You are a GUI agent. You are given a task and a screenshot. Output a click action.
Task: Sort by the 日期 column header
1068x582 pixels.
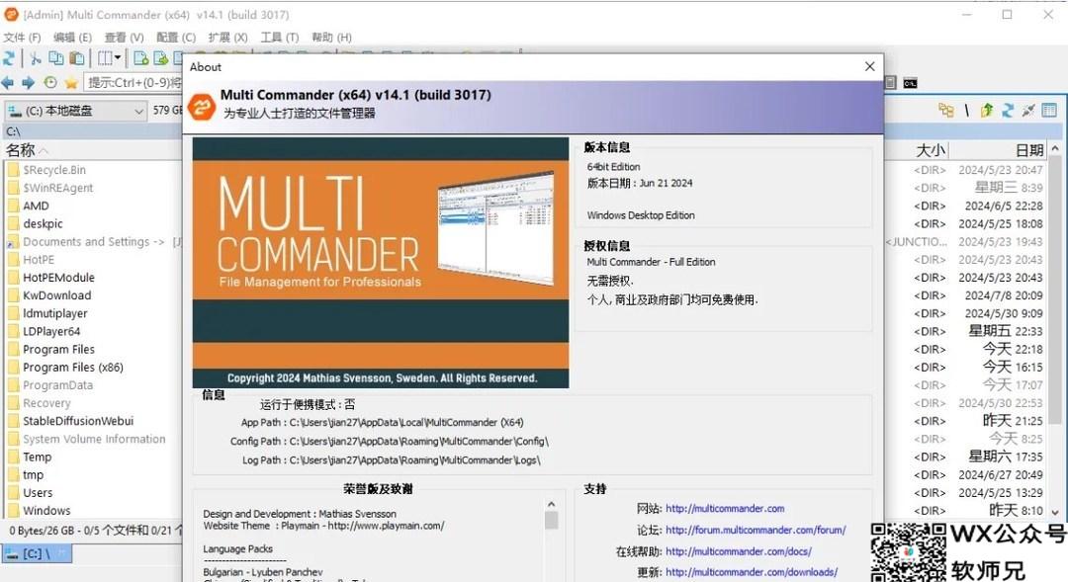(x=1029, y=150)
